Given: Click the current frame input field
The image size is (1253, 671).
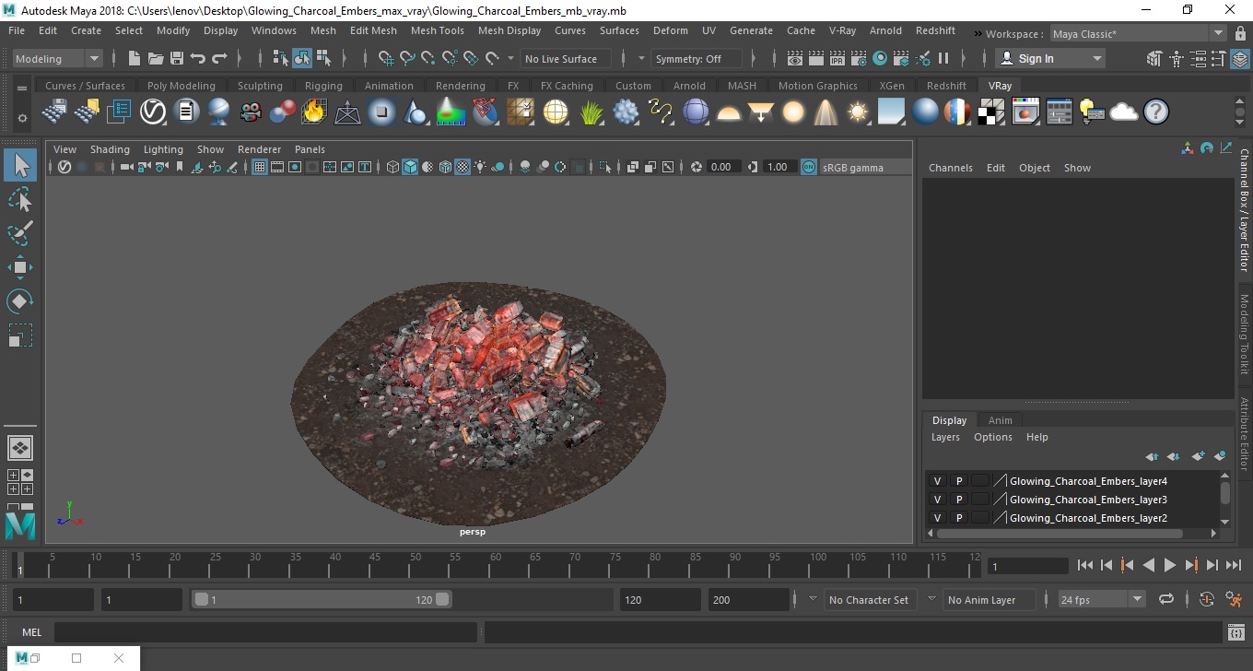Looking at the screenshot, I should (1027, 566).
